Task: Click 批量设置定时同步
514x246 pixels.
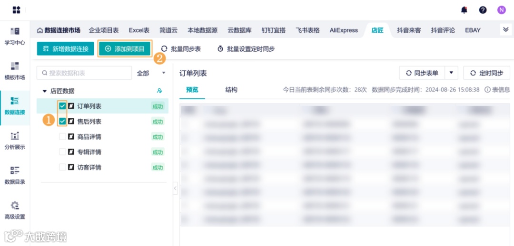Action: [246, 49]
